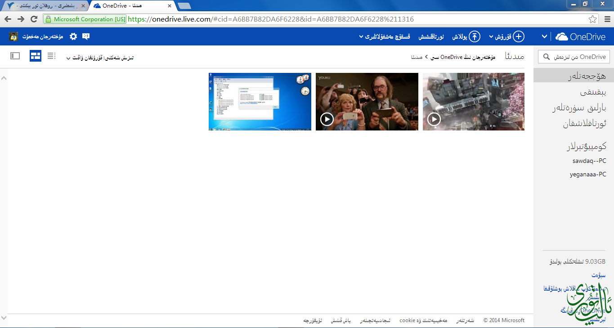Click the سۆۋەت link in the sidebar

coord(599,275)
